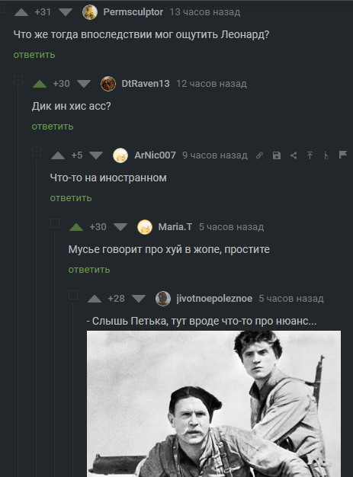
Task: Upvote jivotnoepoleznoe's comment
Action: [95, 299]
